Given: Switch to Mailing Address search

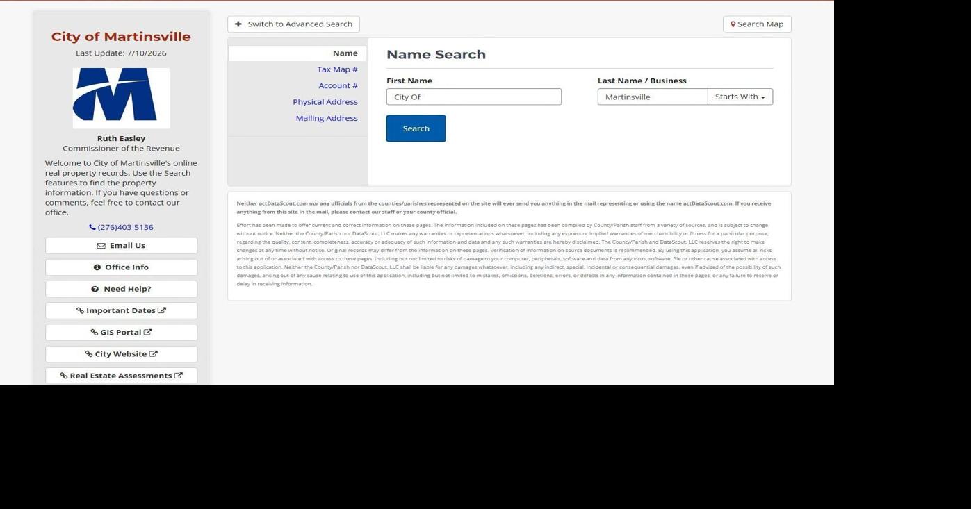Looking at the screenshot, I should tap(327, 118).
